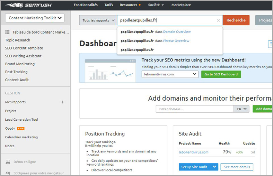The image size is (273, 176).
Task: Open the Content Marketing Toolkit dropdown
Action: click(x=35, y=18)
